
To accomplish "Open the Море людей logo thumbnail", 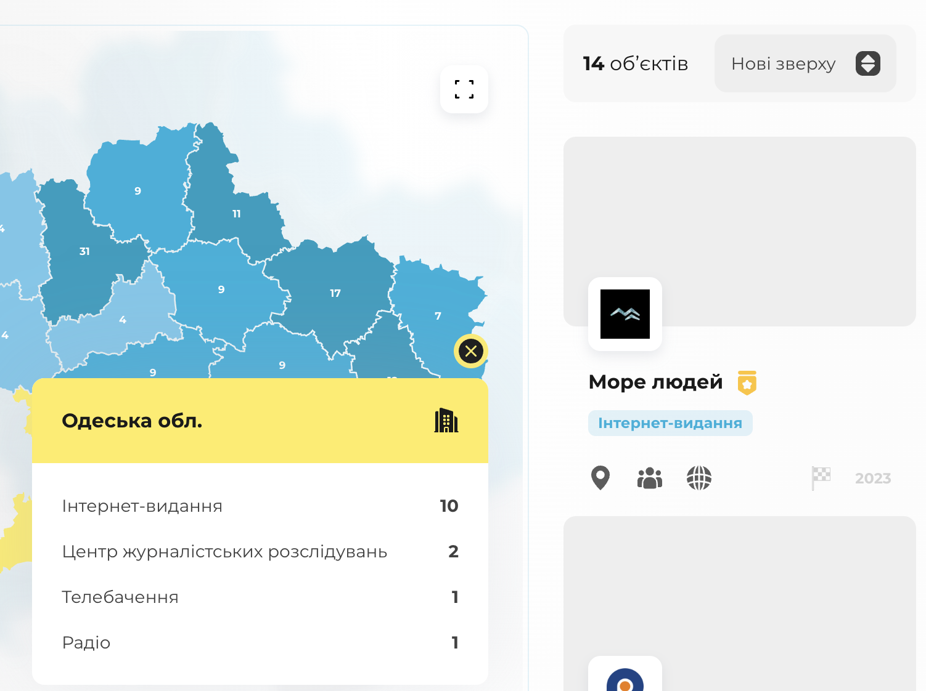I will coord(625,314).
